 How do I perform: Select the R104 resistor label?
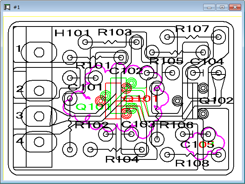(122, 159)
